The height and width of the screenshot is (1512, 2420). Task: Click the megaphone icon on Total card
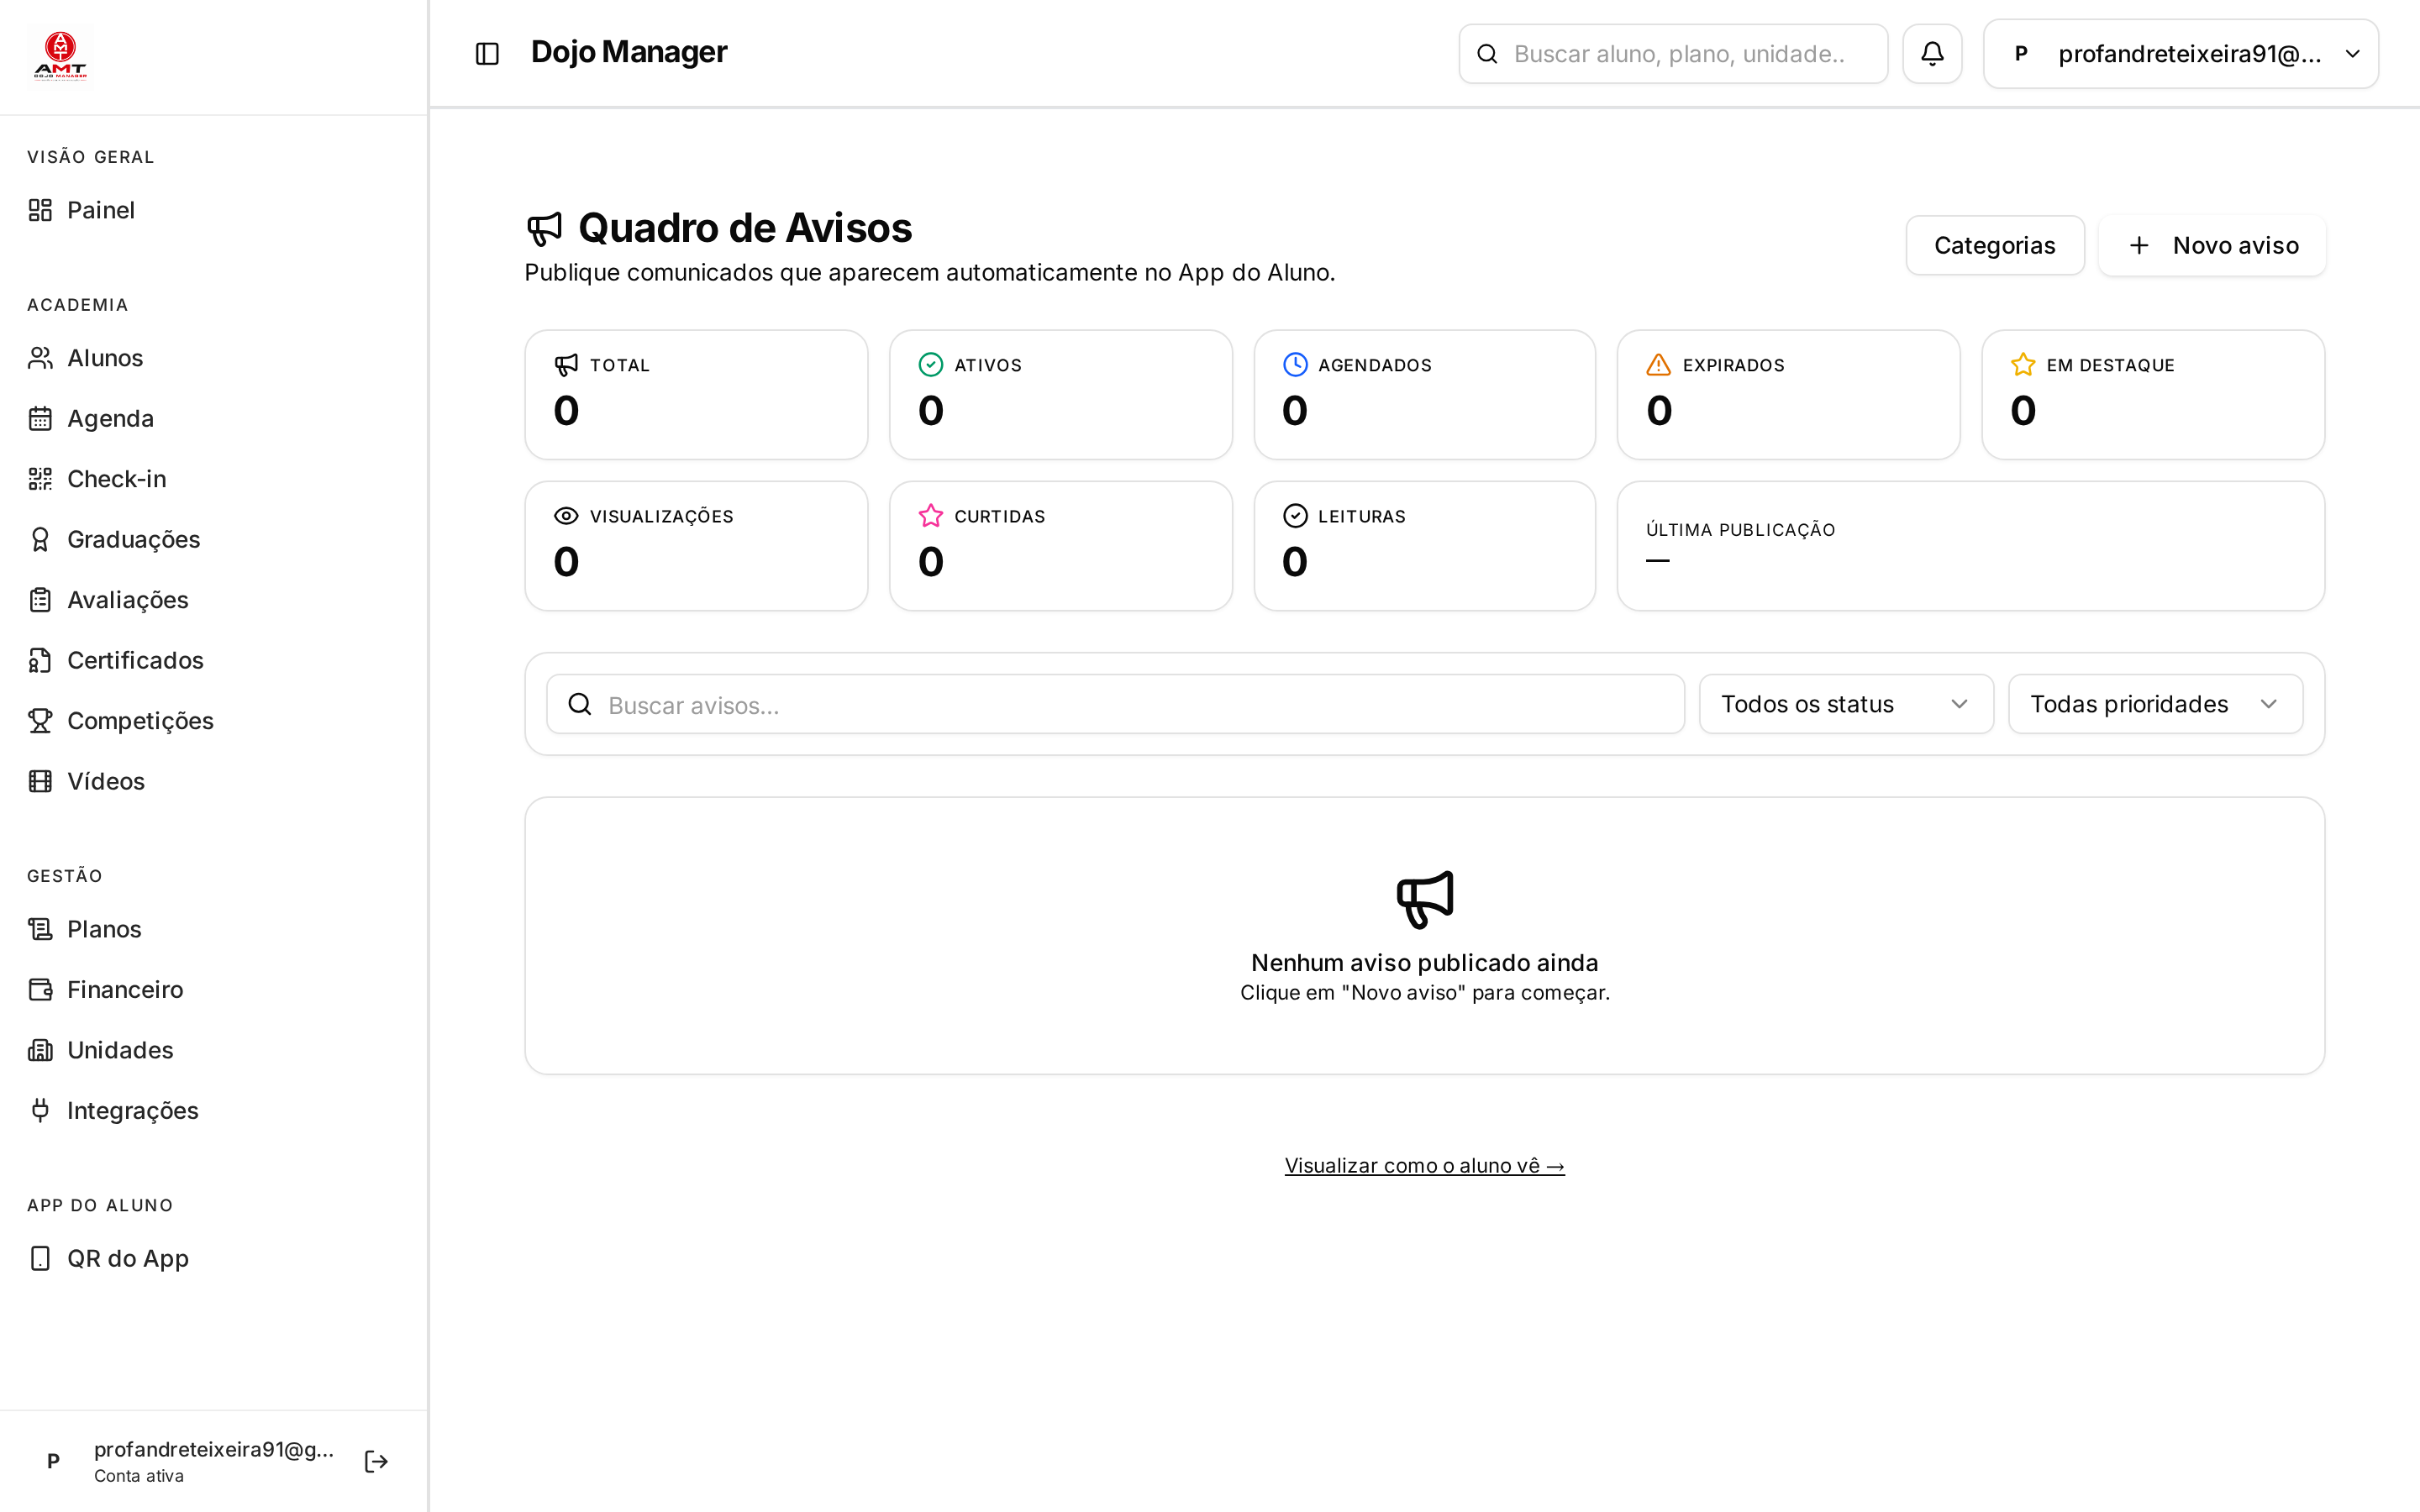[x=566, y=365]
